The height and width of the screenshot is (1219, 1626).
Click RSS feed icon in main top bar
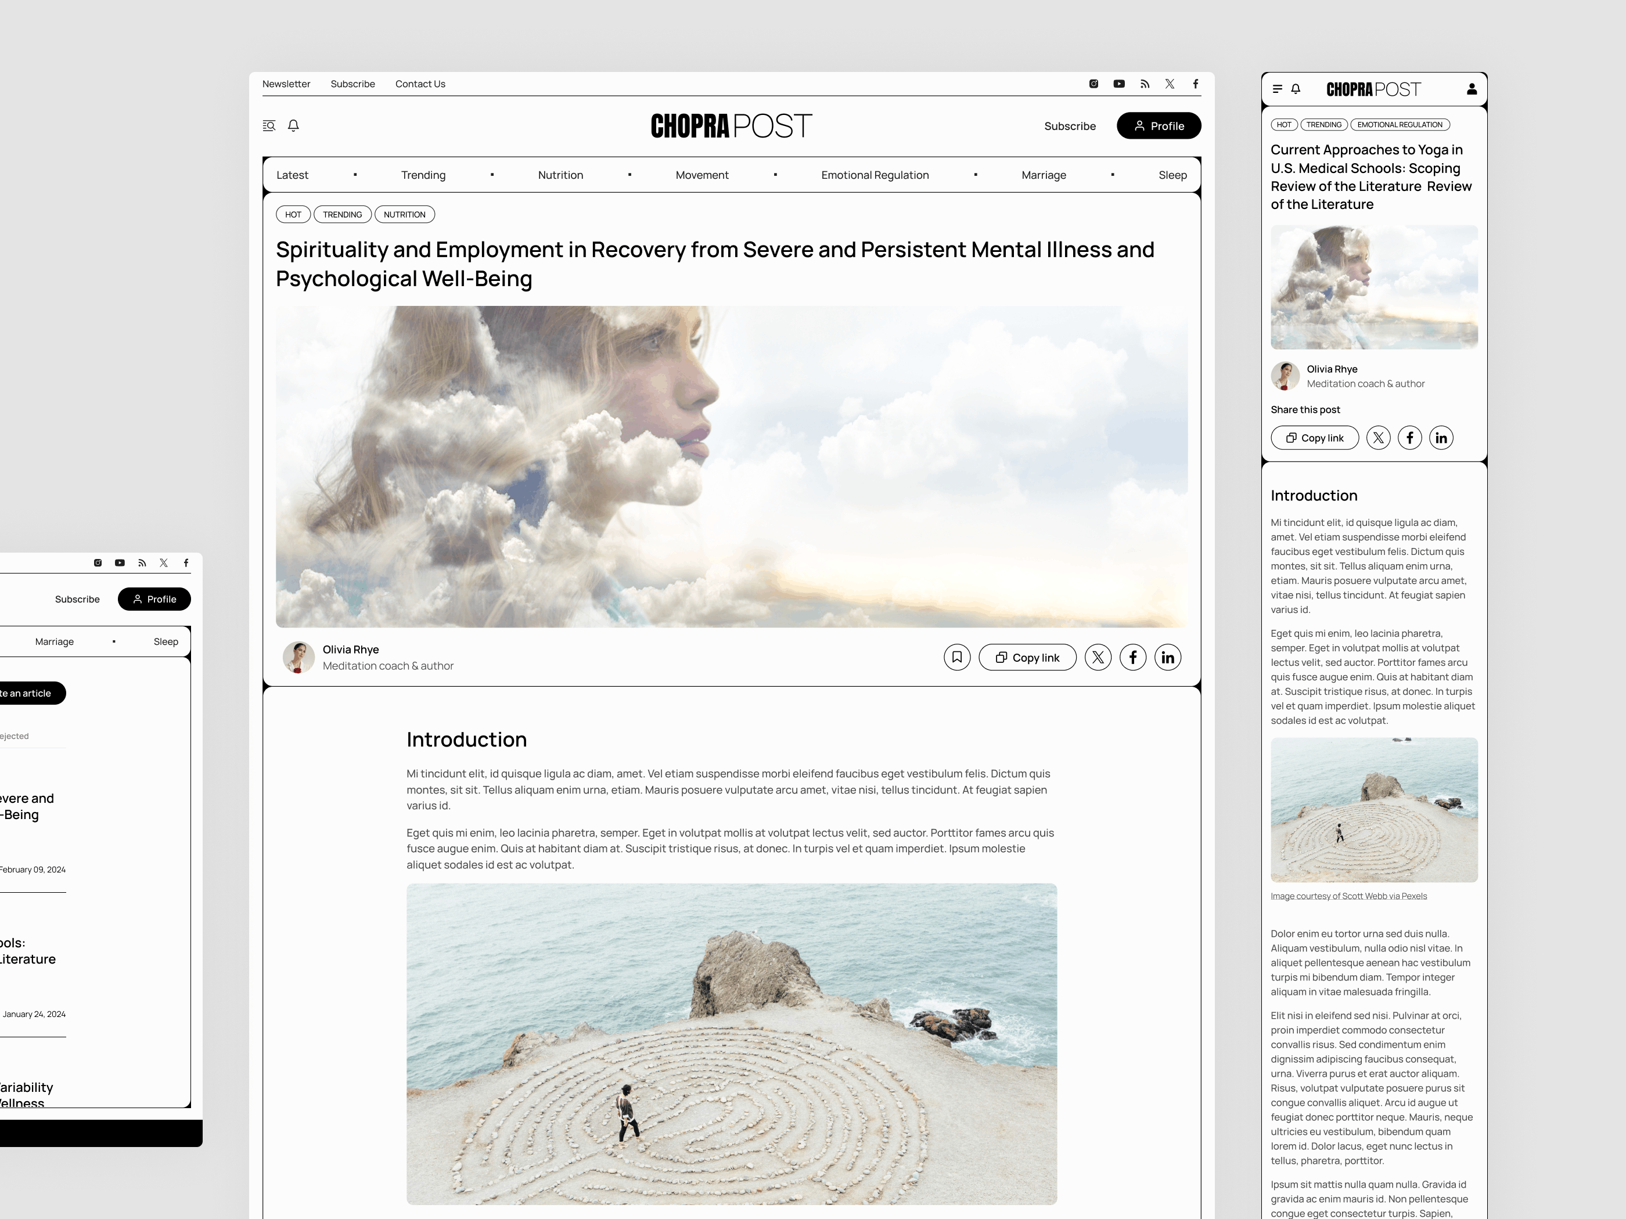click(1145, 84)
